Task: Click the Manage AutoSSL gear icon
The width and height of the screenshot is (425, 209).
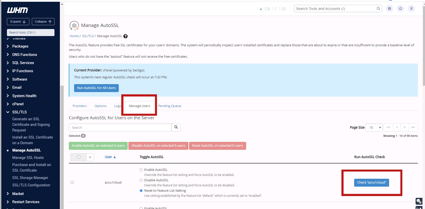Action: click(x=74, y=25)
